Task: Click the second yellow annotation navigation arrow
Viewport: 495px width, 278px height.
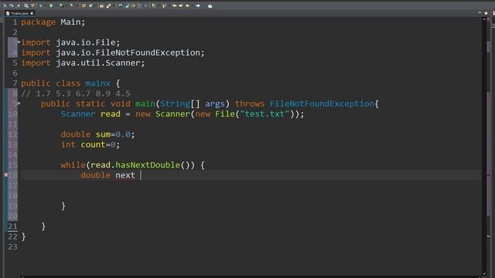Action: coord(180,5)
